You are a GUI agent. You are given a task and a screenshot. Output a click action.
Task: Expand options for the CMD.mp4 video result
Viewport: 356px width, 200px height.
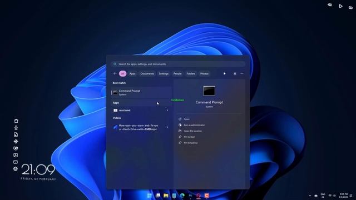(167, 127)
